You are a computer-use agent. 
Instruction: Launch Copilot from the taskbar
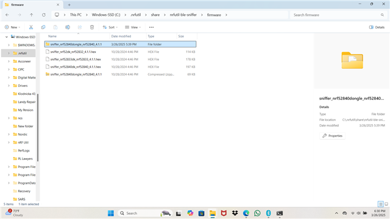[x=190, y=213]
